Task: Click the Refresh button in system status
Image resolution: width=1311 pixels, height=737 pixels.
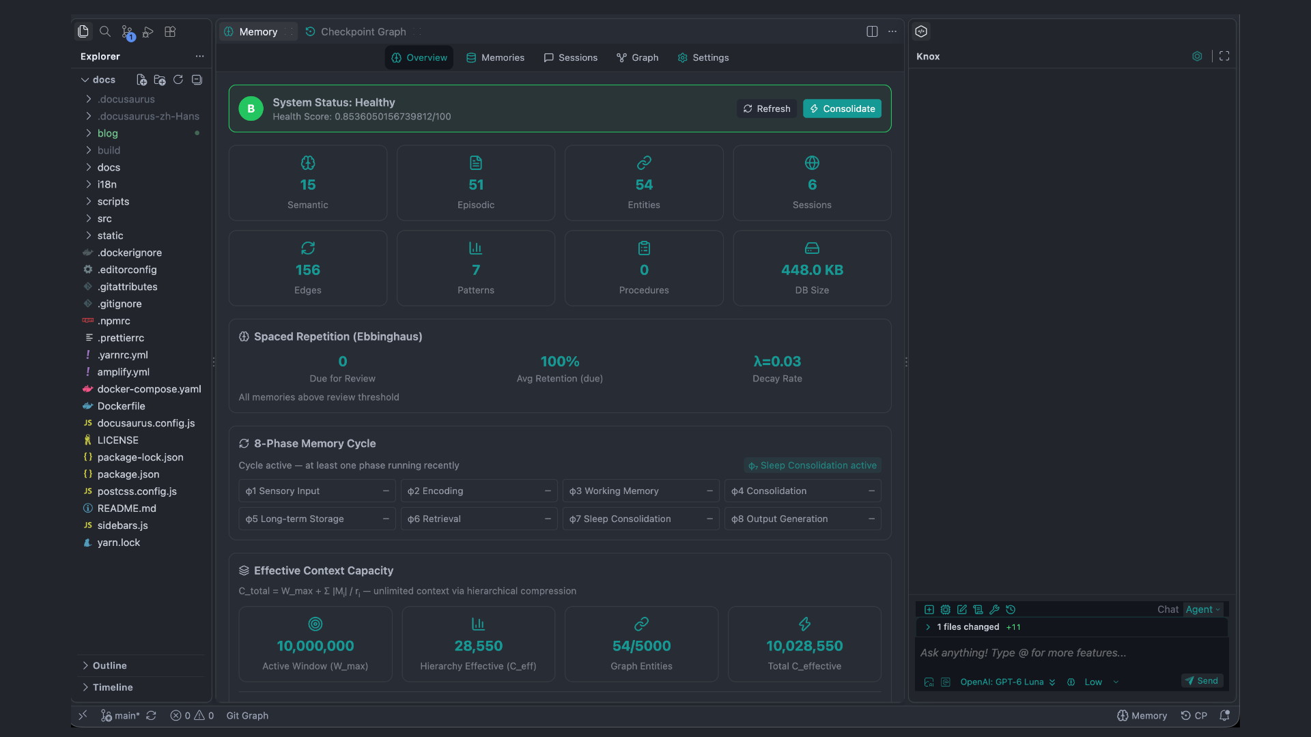Action: pyautogui.click(x=767, y=109)
